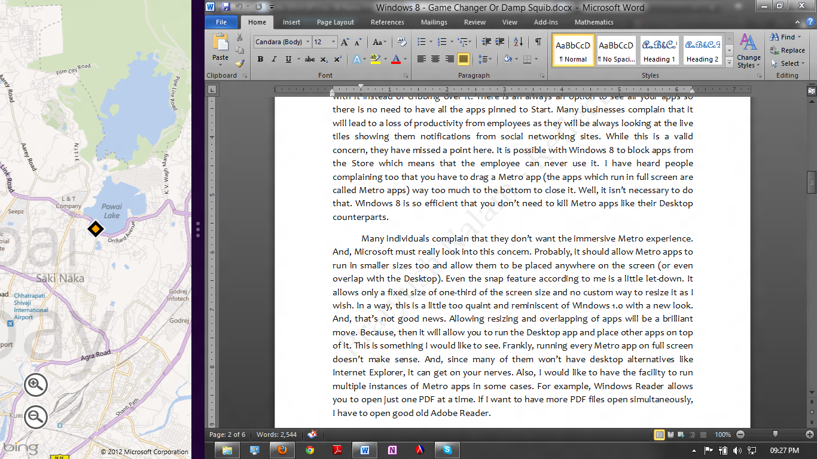Toggle justify alignment

463,59
